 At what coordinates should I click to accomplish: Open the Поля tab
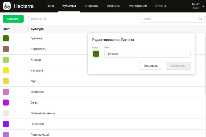(x=50, y=6)
